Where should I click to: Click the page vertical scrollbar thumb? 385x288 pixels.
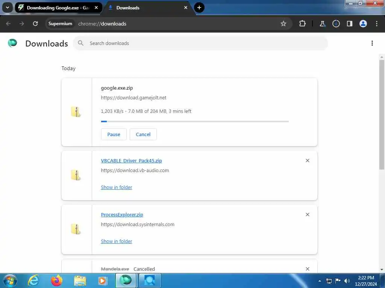click(x=382, y=114)
